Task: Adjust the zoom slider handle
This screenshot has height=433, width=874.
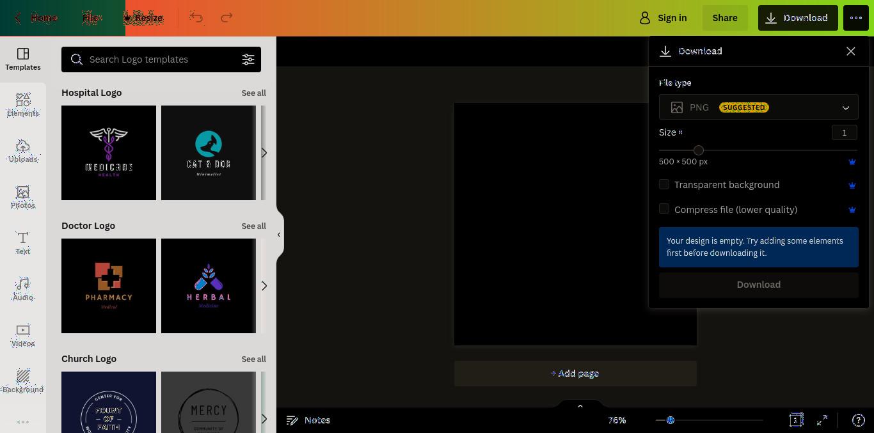Action: point(671,420)
